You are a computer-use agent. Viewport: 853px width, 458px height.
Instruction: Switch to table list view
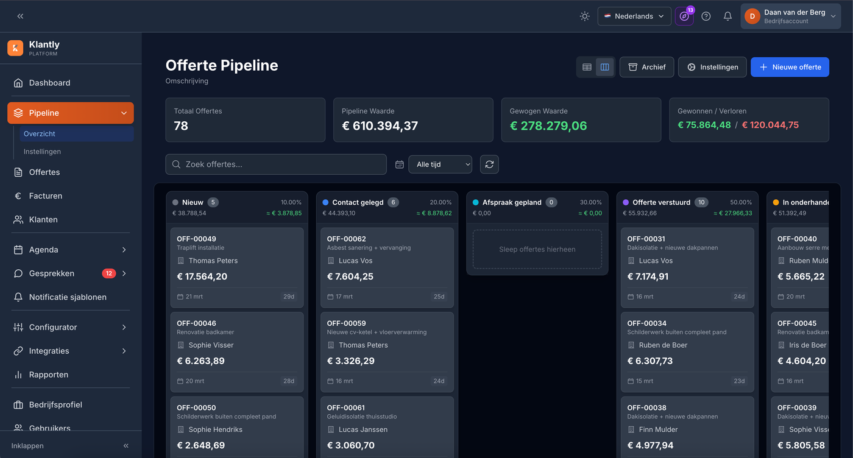587,67
